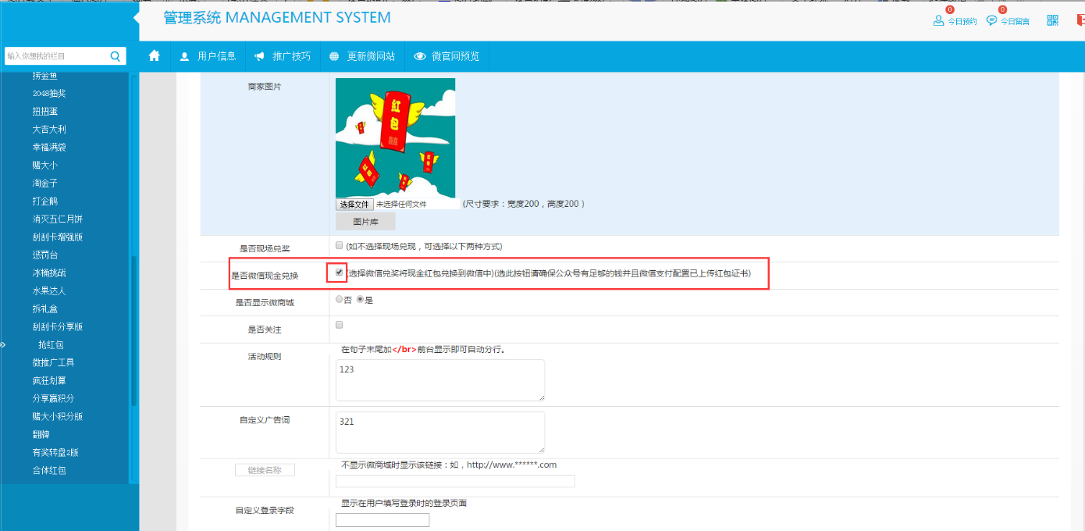The height and width of the screenshot is (531, 1085).
Task: Click the home icon in navigation bar
Action: tap(155, 55)
